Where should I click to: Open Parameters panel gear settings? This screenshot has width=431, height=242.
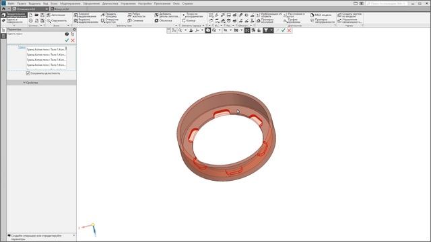click(x=74, y=29)
